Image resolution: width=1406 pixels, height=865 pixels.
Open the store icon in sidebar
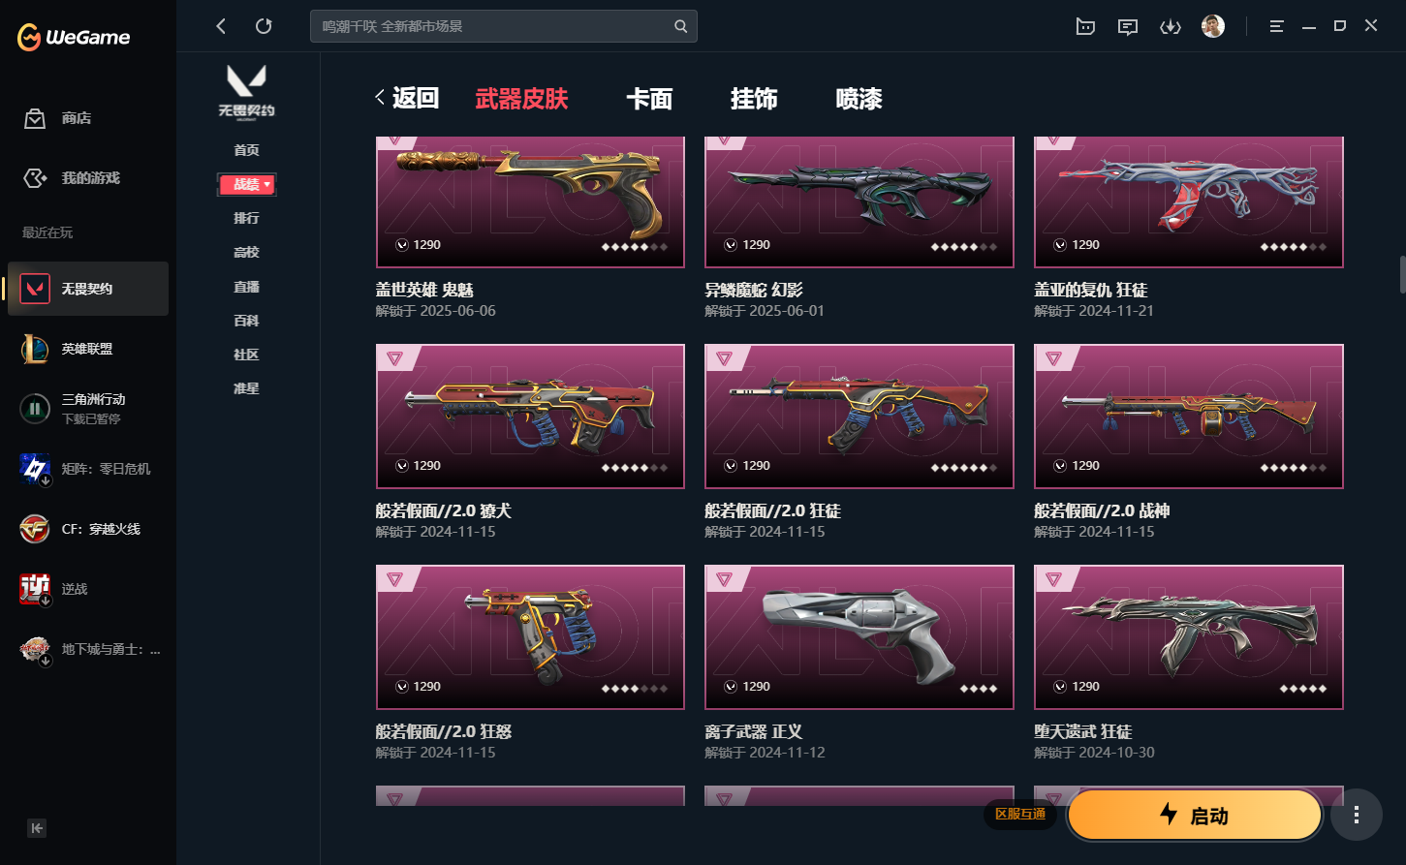[x=35, y=118]
